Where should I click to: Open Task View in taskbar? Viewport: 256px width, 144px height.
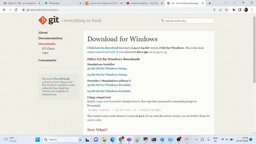(88, 140)
